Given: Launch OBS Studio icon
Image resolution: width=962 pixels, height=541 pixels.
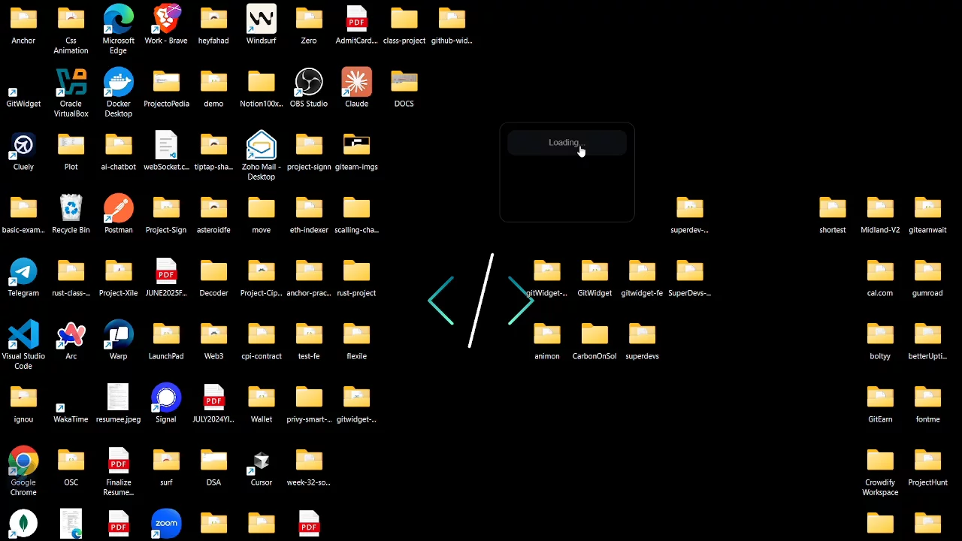Looking at the screenshot, I should click(x=309, y=83).
